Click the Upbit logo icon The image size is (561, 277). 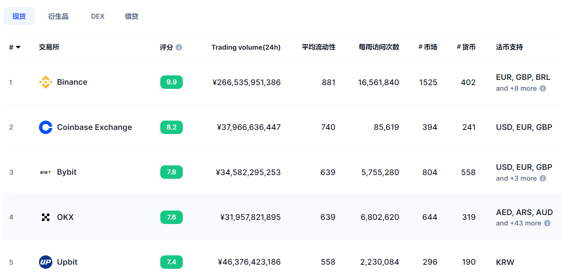[x=46, y=262]
